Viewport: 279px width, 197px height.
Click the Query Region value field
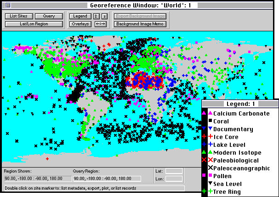coord(106,179)
